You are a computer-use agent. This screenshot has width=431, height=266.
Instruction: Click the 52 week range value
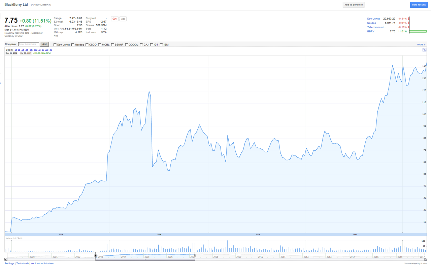click(76, 22)
